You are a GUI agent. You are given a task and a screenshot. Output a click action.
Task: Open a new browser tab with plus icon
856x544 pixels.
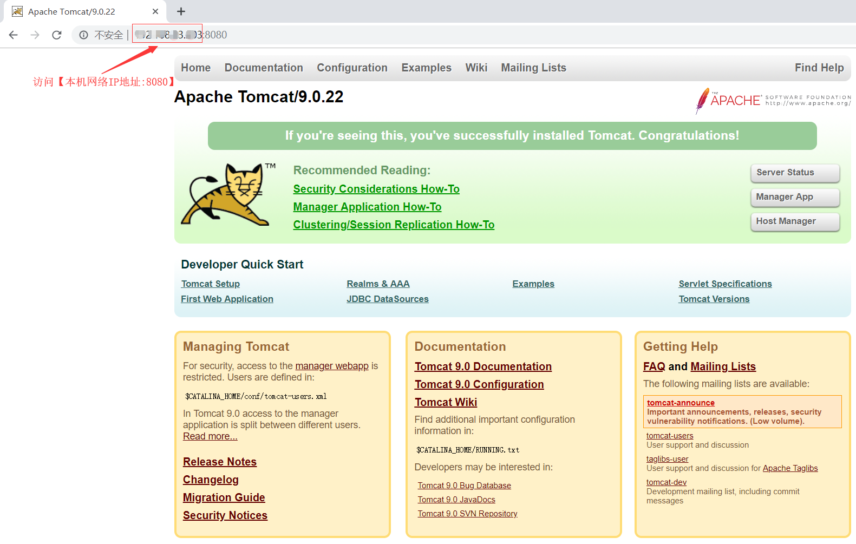click(181, 11)
